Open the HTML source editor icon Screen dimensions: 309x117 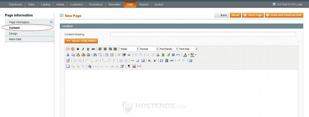click(x=178, y=55)
